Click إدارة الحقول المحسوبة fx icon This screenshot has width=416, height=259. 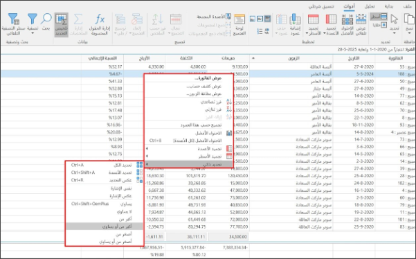[x=100, y=19]
